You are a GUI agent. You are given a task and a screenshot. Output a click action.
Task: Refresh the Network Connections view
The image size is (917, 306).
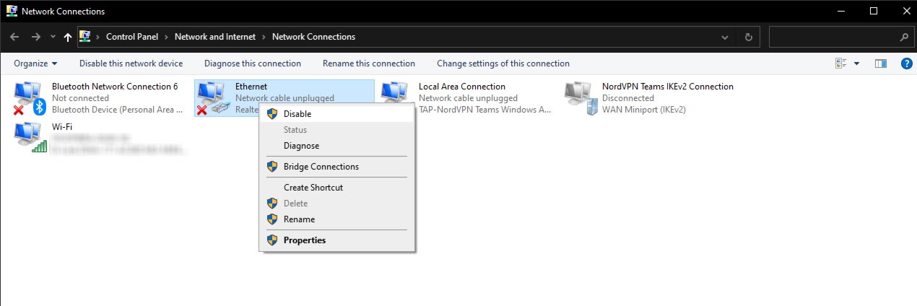click(x=749, y=37)
